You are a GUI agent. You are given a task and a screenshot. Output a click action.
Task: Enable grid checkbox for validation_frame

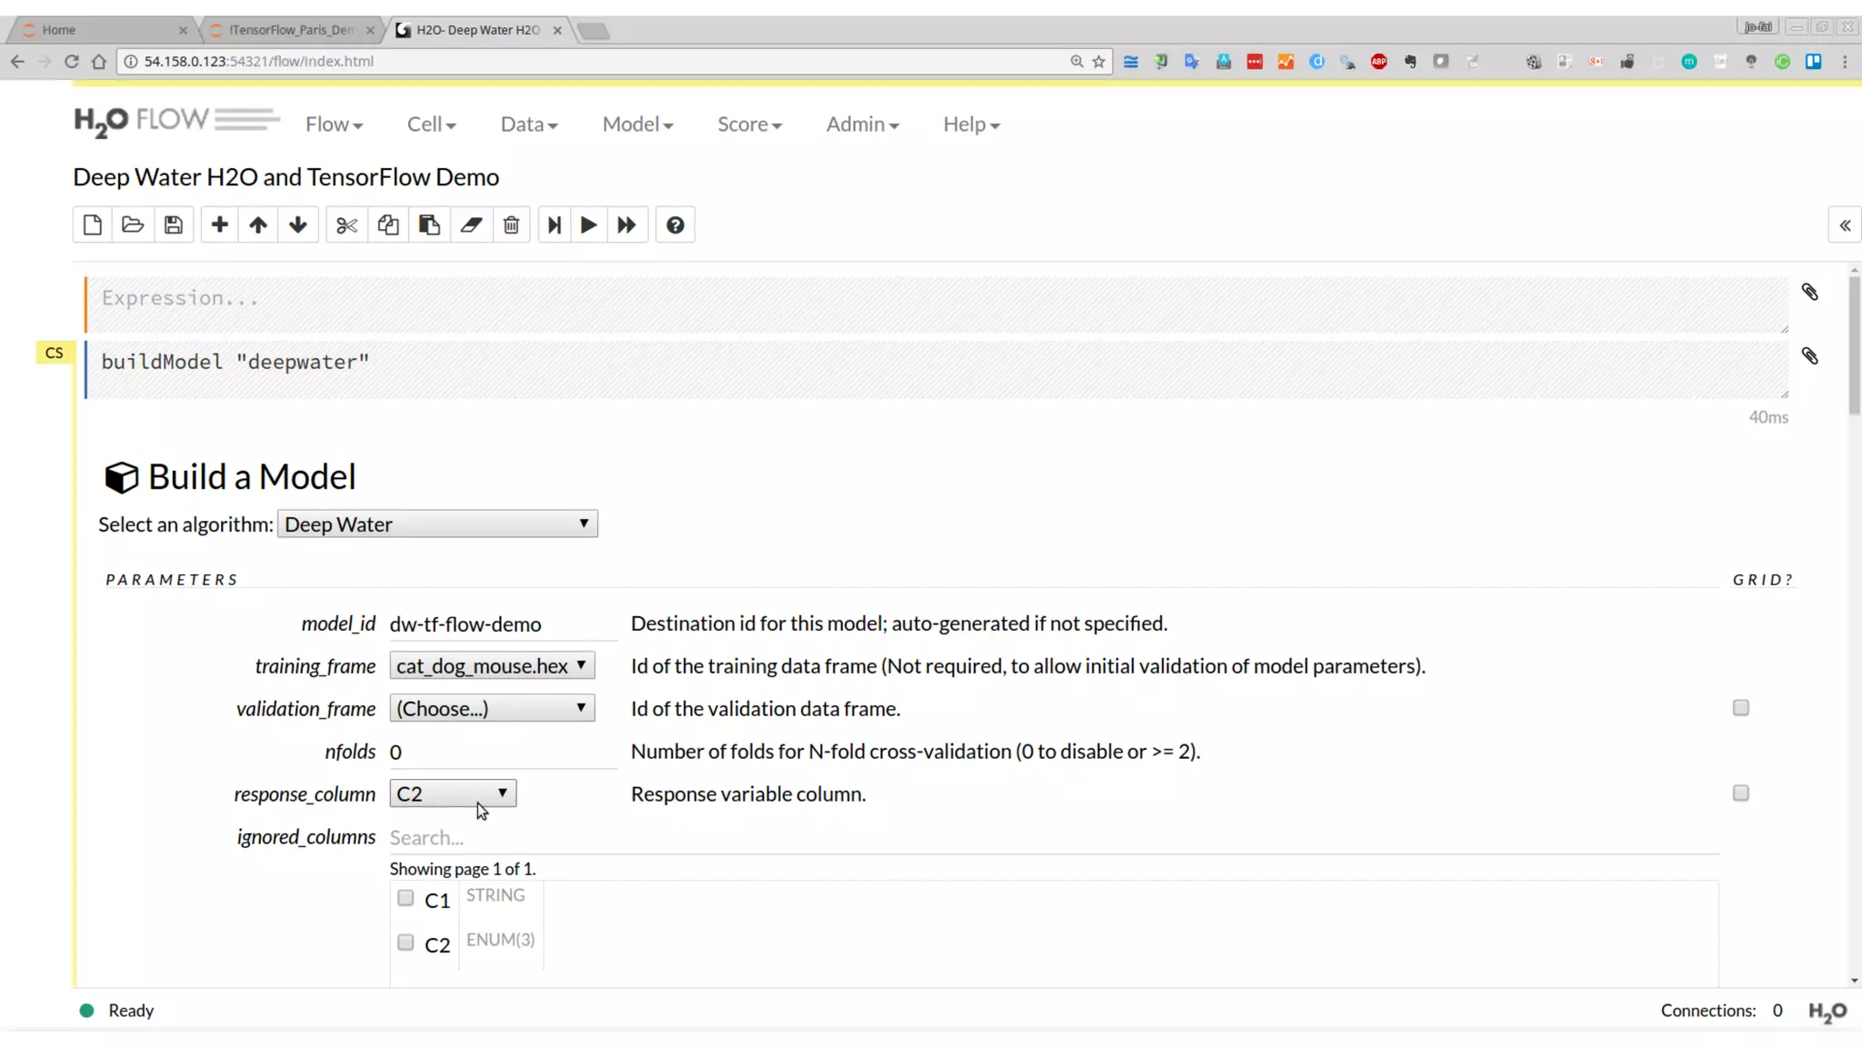(x=1740, y=708)
